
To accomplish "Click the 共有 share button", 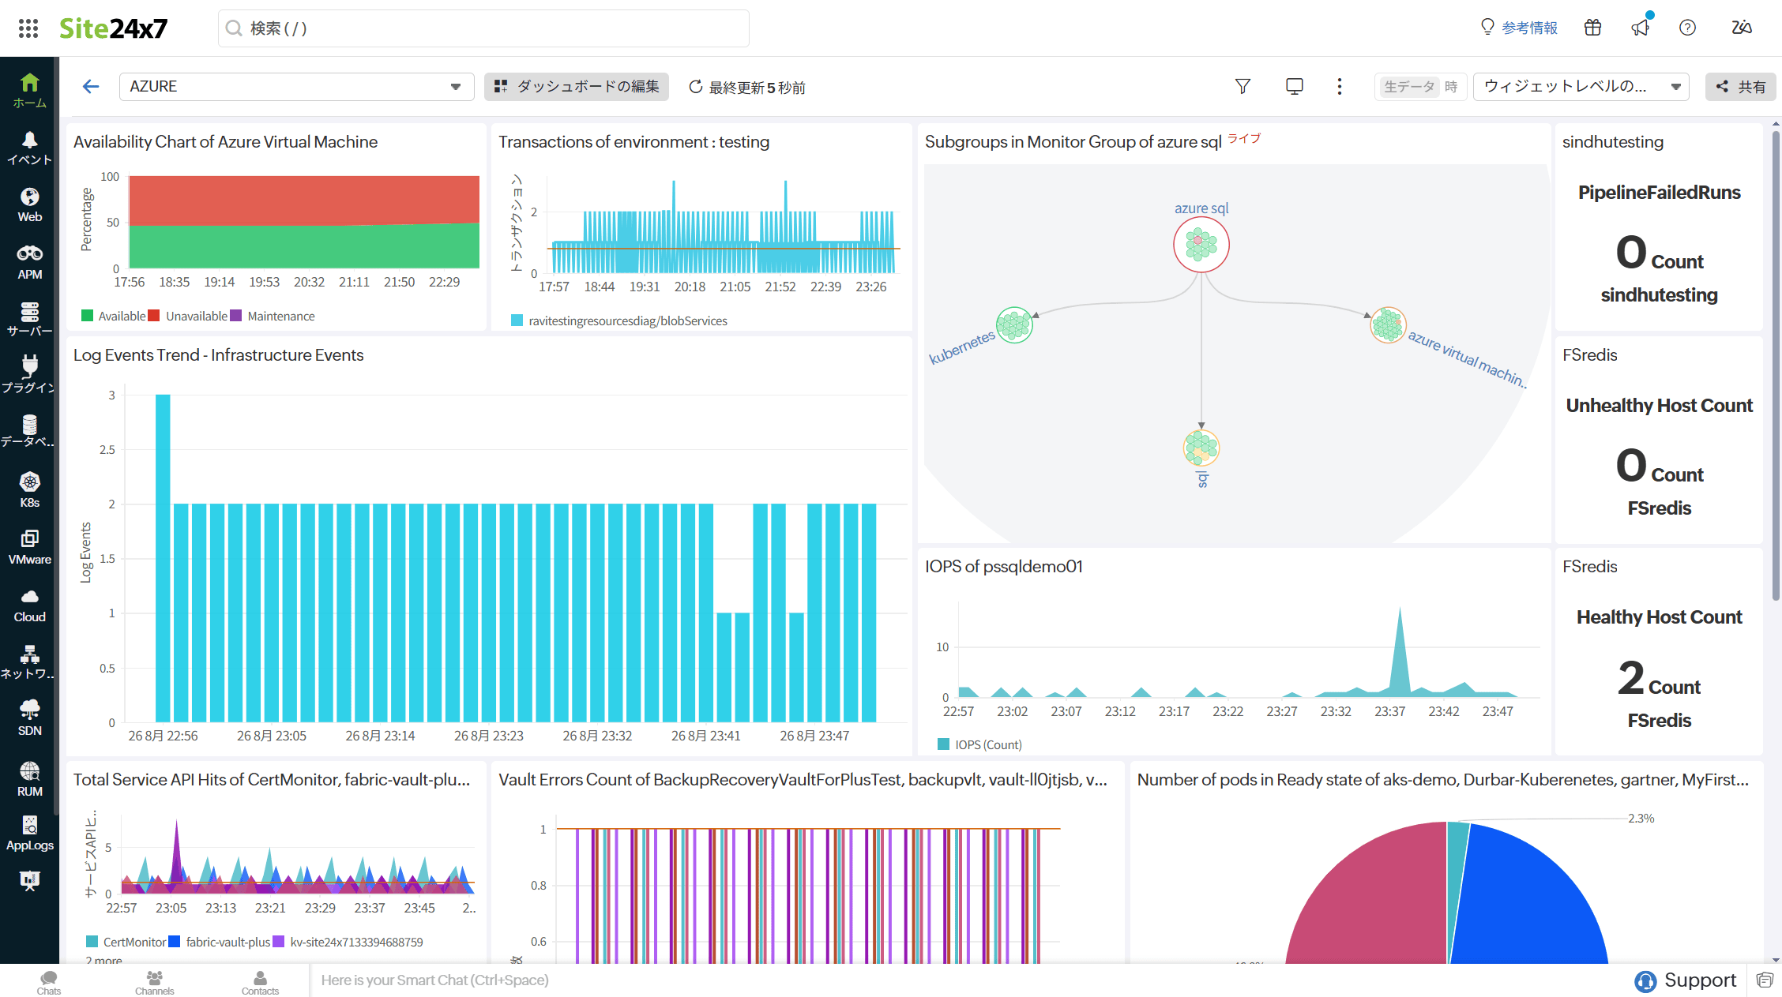I will pyautogui.click(x=1740, y=87).
